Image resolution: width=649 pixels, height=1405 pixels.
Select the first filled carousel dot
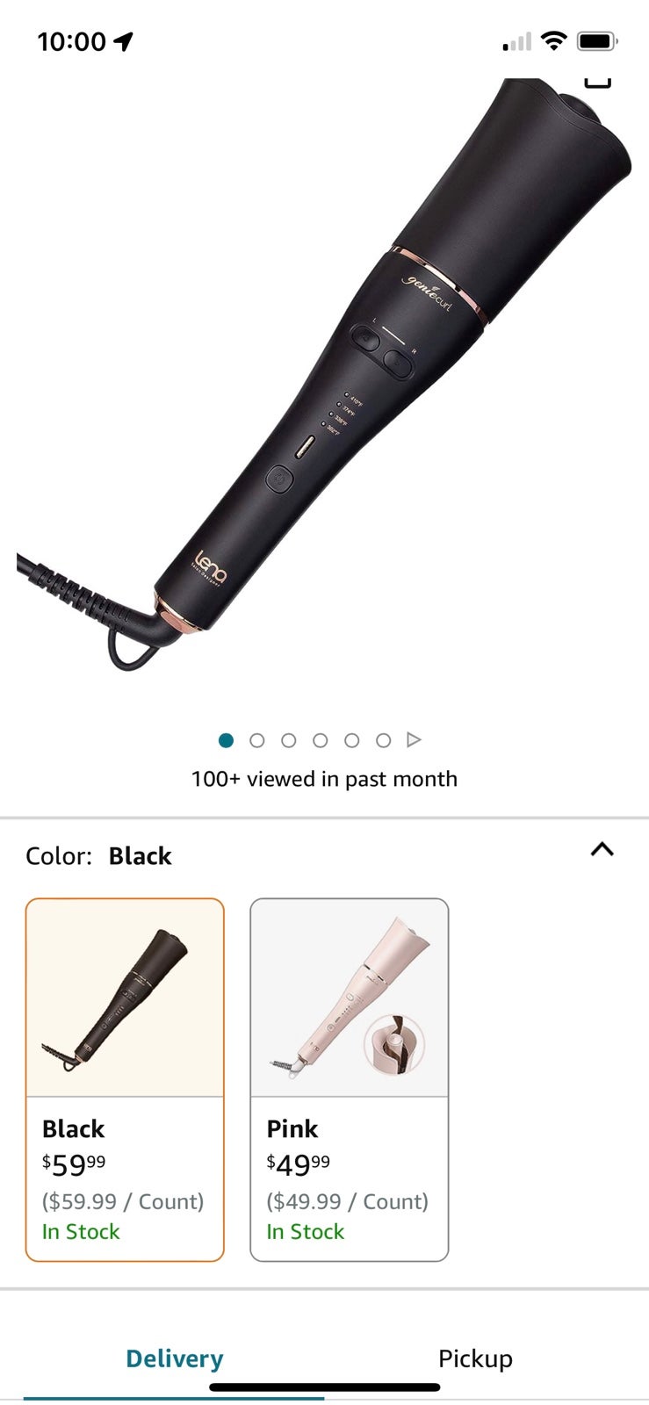click(226, 740)
